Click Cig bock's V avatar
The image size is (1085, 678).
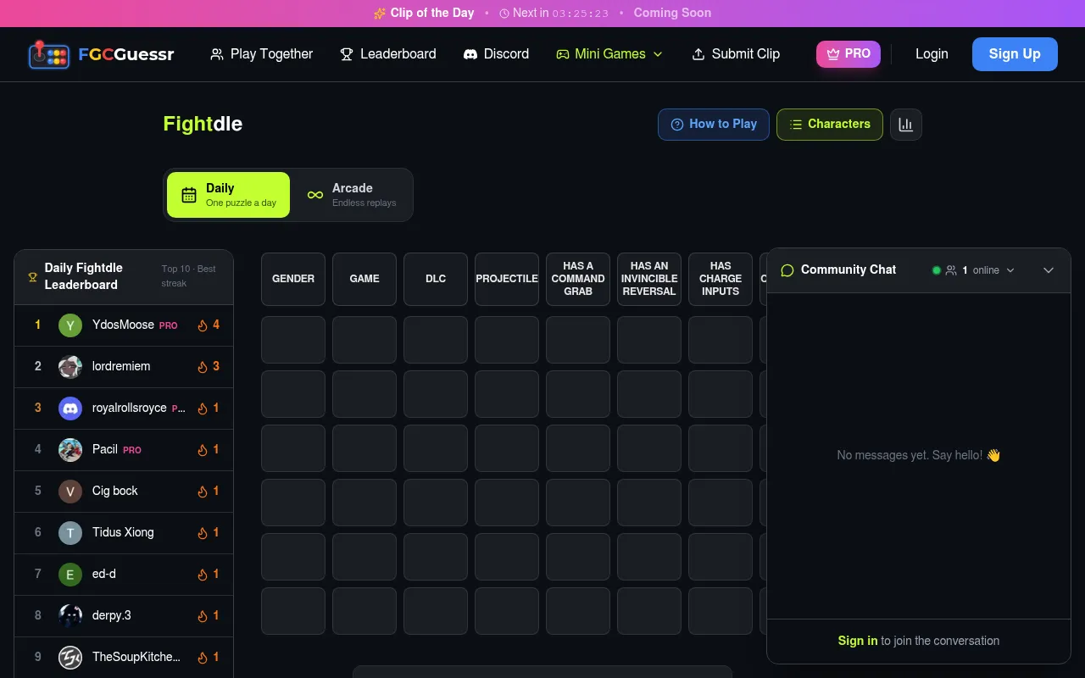tap(70, 492)
